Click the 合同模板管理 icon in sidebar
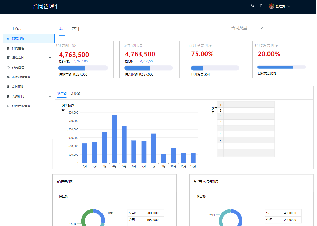The height and width of the screenshot is (226, 317). [x=8, y=106]
